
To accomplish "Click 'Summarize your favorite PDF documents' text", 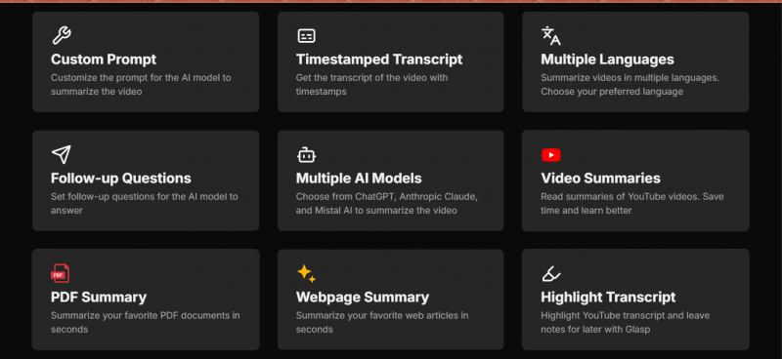I will coord(145,322).
